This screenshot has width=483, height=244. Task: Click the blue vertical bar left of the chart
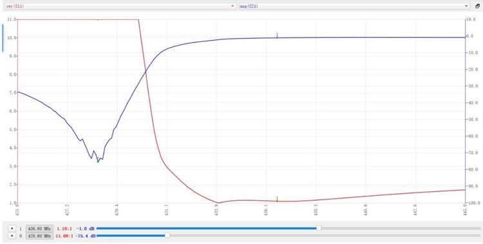3,38
